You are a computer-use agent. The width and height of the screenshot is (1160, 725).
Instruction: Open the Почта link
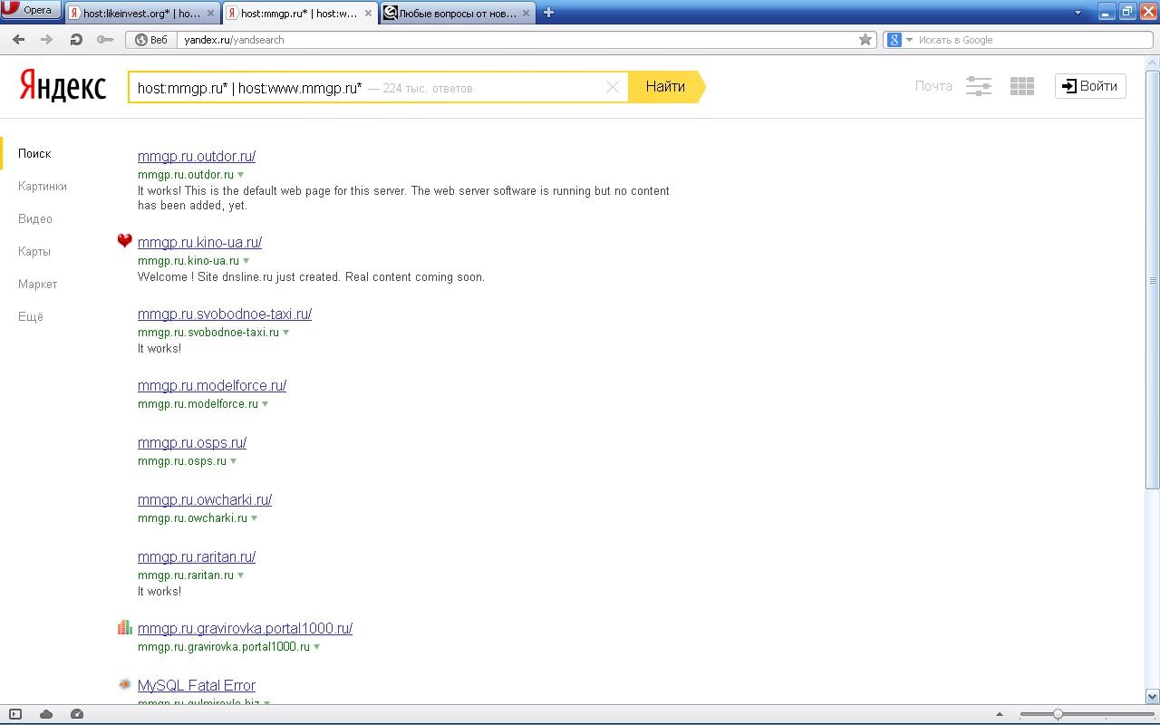click(933, 86)
